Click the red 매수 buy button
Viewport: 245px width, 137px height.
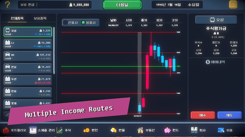click(x=203, y=115)
